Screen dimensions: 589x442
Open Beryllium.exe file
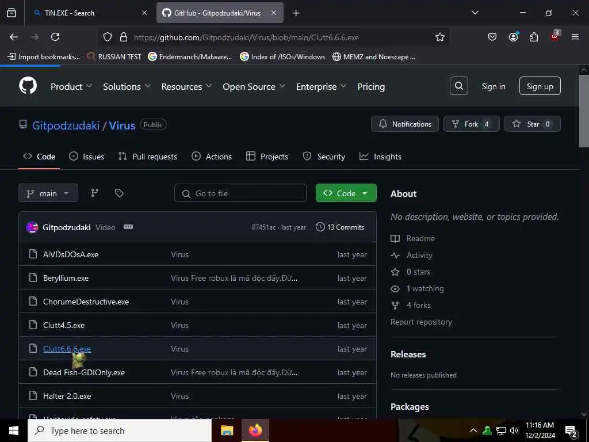pyautogui.click(x=66, y=278)
